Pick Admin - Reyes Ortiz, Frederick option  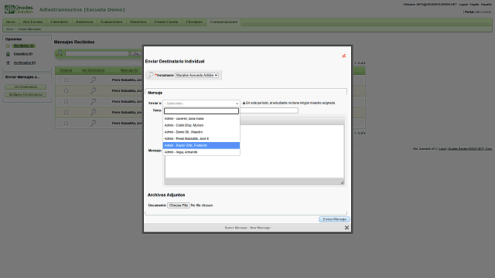pos(201,145)
